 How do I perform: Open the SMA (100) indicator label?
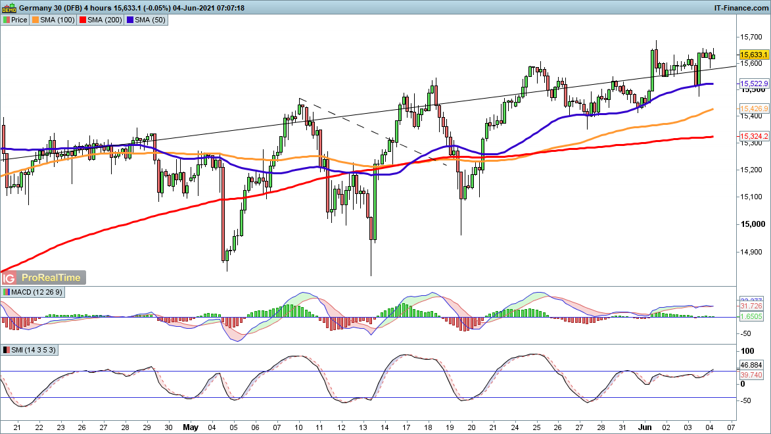58,20
